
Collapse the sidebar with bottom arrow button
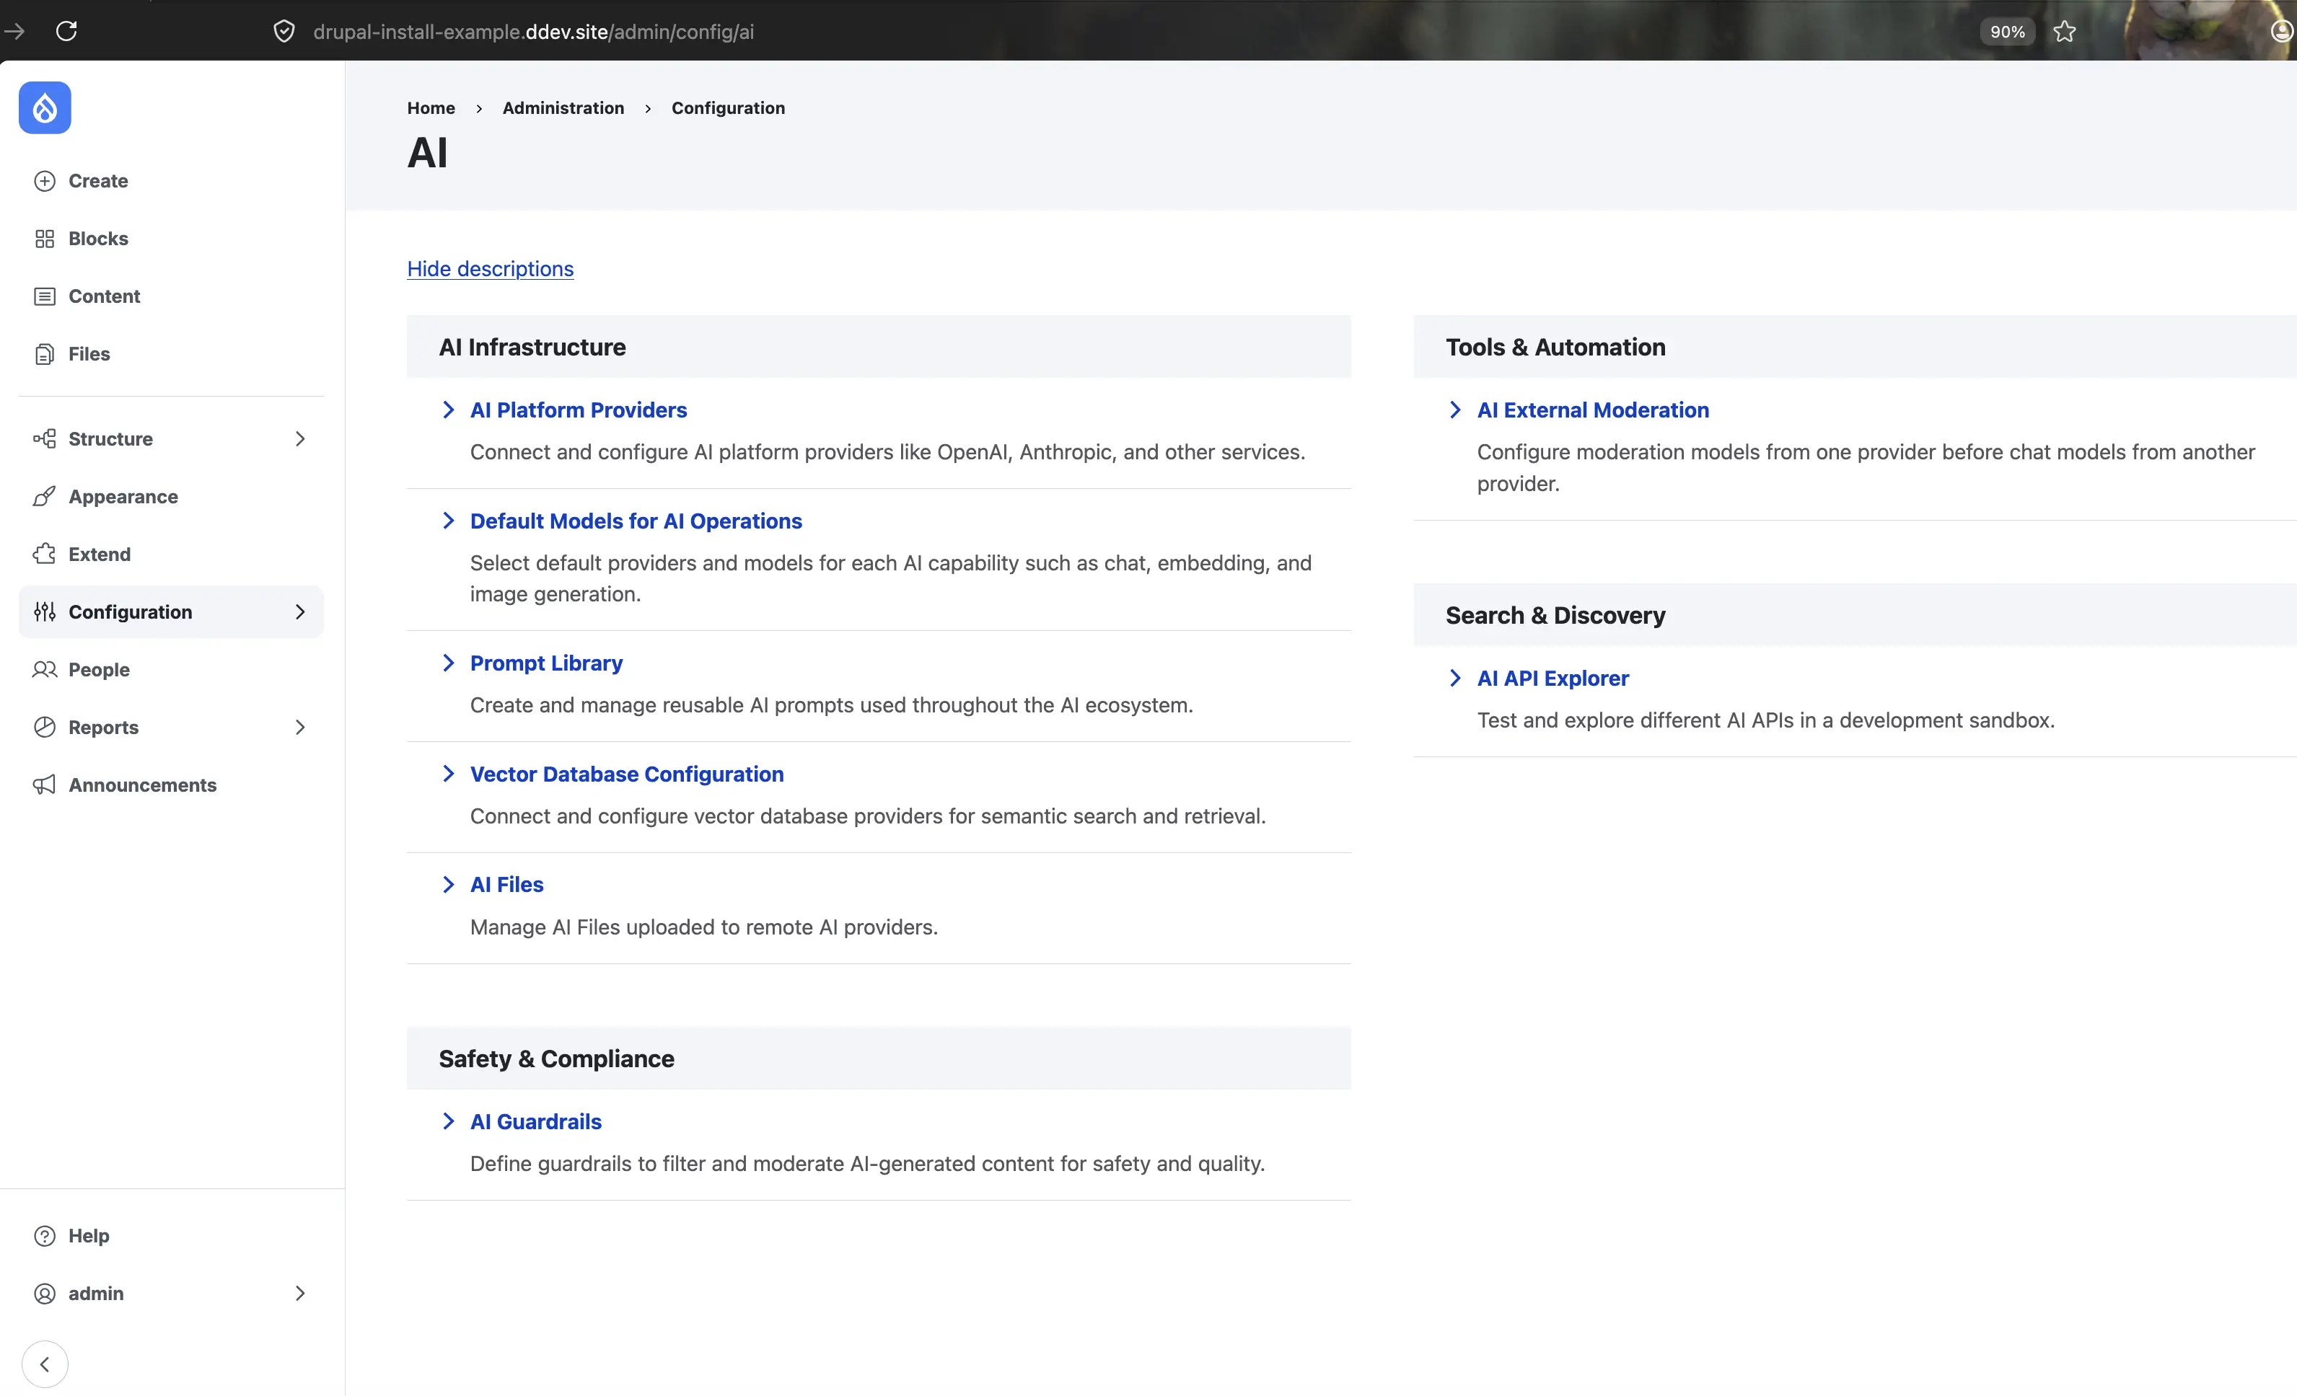tap(45, 1364)
